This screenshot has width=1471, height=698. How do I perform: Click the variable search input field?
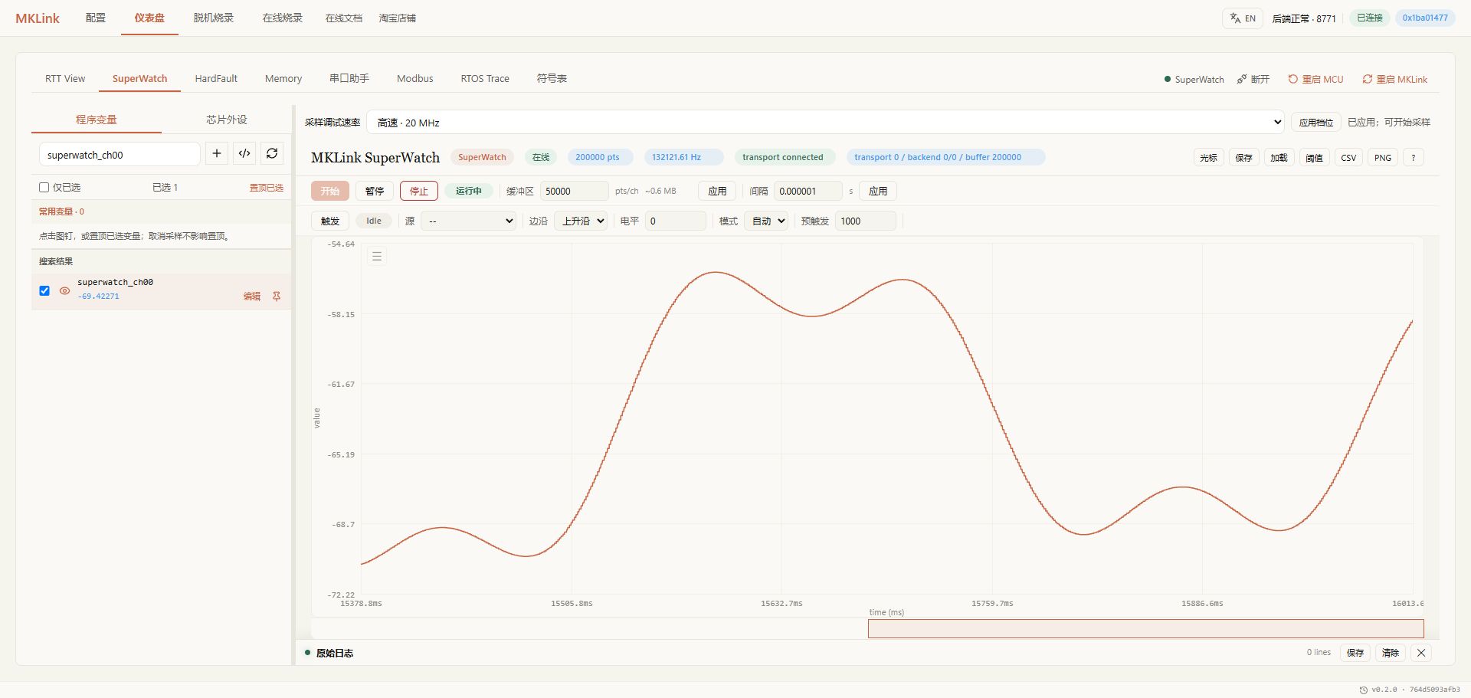point(120,154)
